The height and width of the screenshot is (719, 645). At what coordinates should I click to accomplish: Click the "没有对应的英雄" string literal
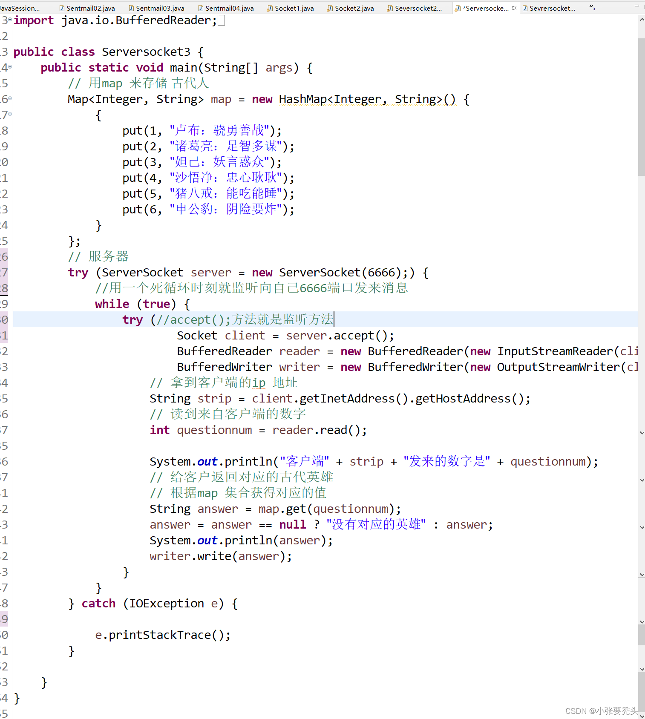pos(376,525)
